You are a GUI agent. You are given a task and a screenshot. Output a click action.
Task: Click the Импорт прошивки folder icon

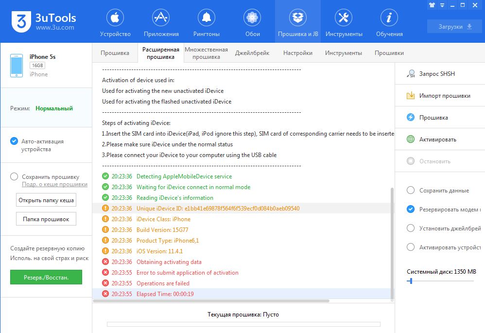pyautogui.click(x=411, y=95)
